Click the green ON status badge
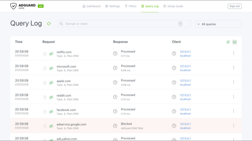The width and height of the screenshot is (252, 141). click(41, 6)
